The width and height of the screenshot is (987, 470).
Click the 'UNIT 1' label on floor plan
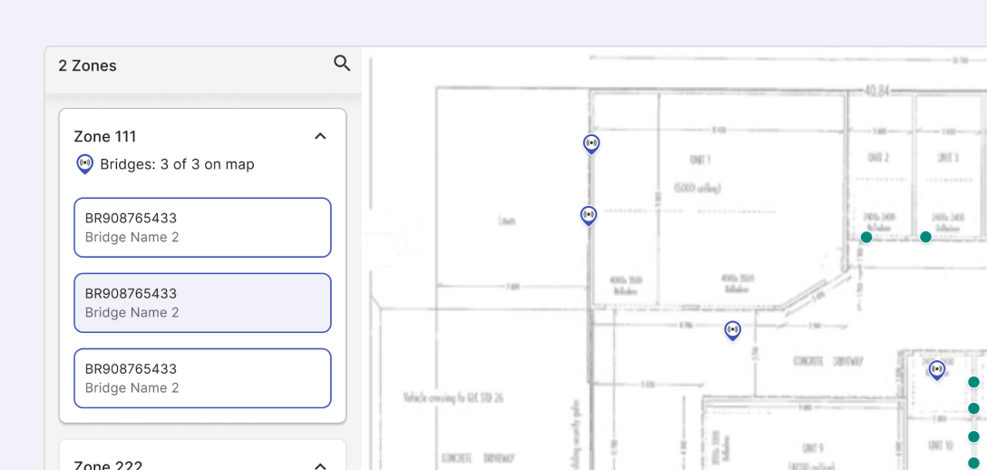(x=700, y=161)
